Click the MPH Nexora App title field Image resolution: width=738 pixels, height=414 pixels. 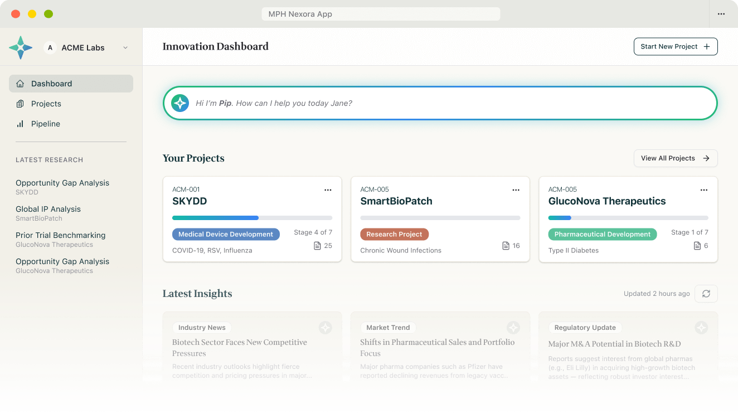tap(381, 14)
